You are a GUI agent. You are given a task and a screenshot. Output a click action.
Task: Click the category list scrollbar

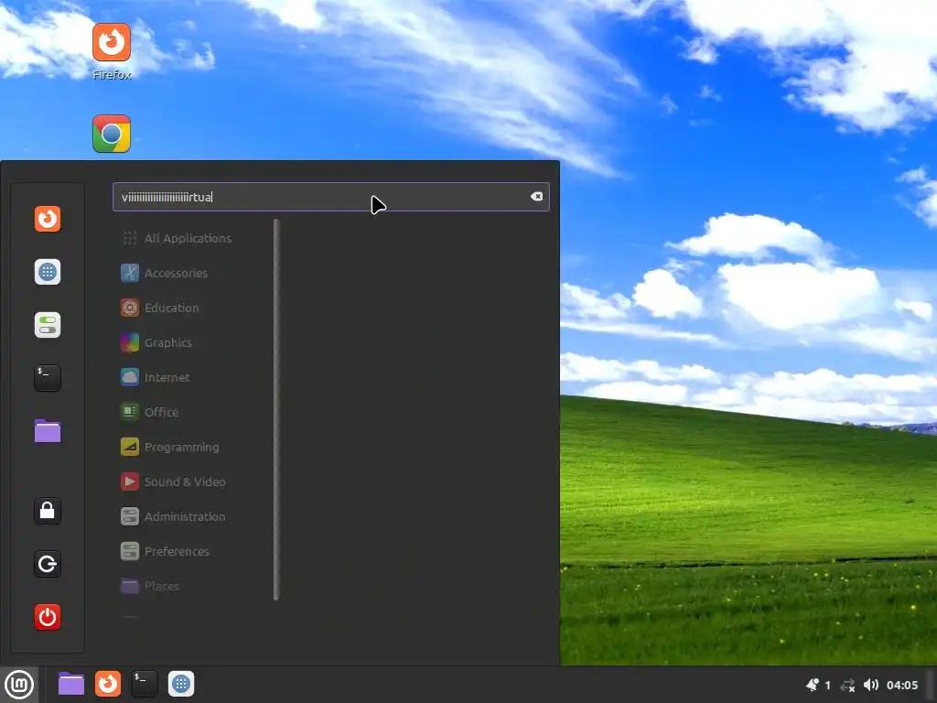(276, 409)
